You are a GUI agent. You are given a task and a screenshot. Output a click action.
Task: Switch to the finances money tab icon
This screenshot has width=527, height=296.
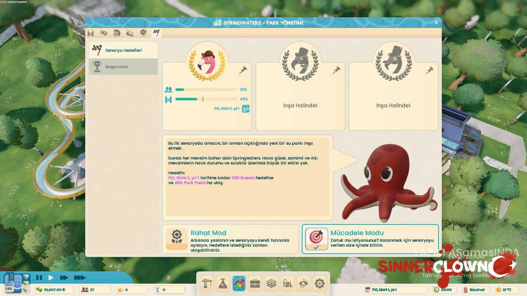(104, 33)
